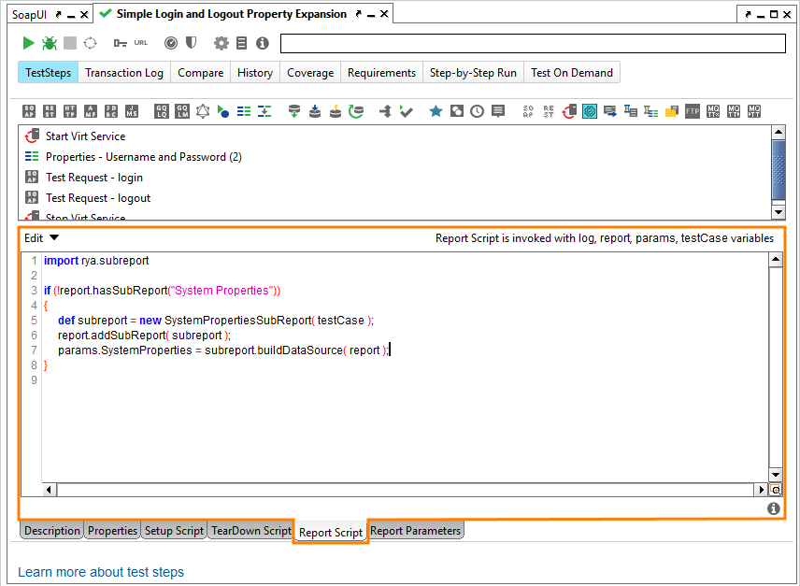The width and height of the screenshot is (800, 586).
Task: Add an HTTP request test step
Action: tap(70, 111)
